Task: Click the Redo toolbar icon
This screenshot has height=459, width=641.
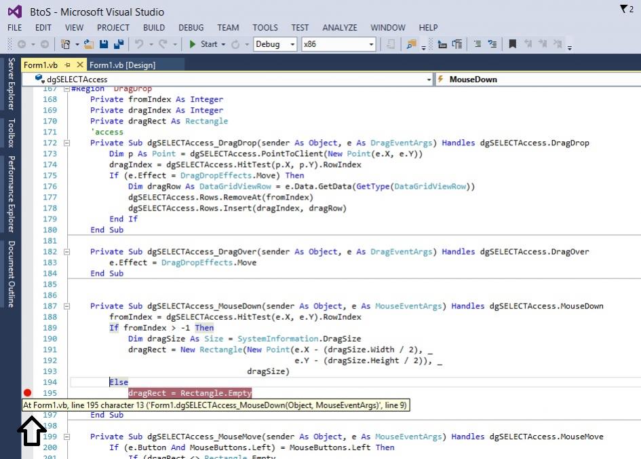Action: tap(163, 44)
